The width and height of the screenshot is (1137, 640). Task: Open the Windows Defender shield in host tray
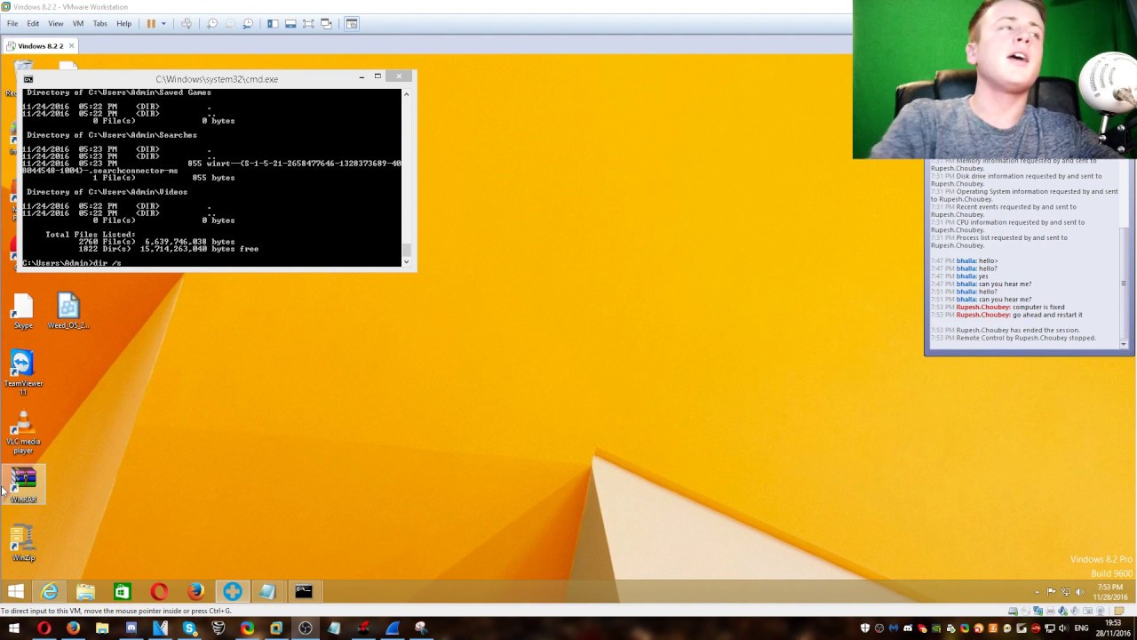point(865,628)
